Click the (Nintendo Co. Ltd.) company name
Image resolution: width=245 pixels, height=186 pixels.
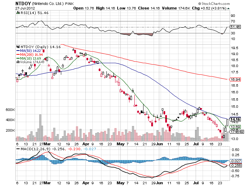48,4
